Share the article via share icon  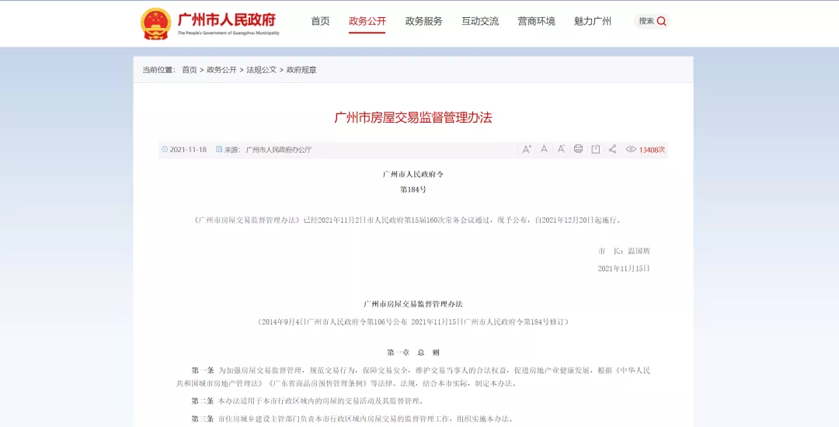(x=612, y=149)
